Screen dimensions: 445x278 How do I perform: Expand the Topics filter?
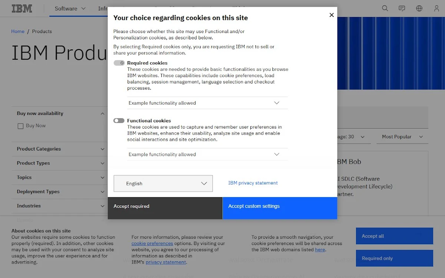60,178
